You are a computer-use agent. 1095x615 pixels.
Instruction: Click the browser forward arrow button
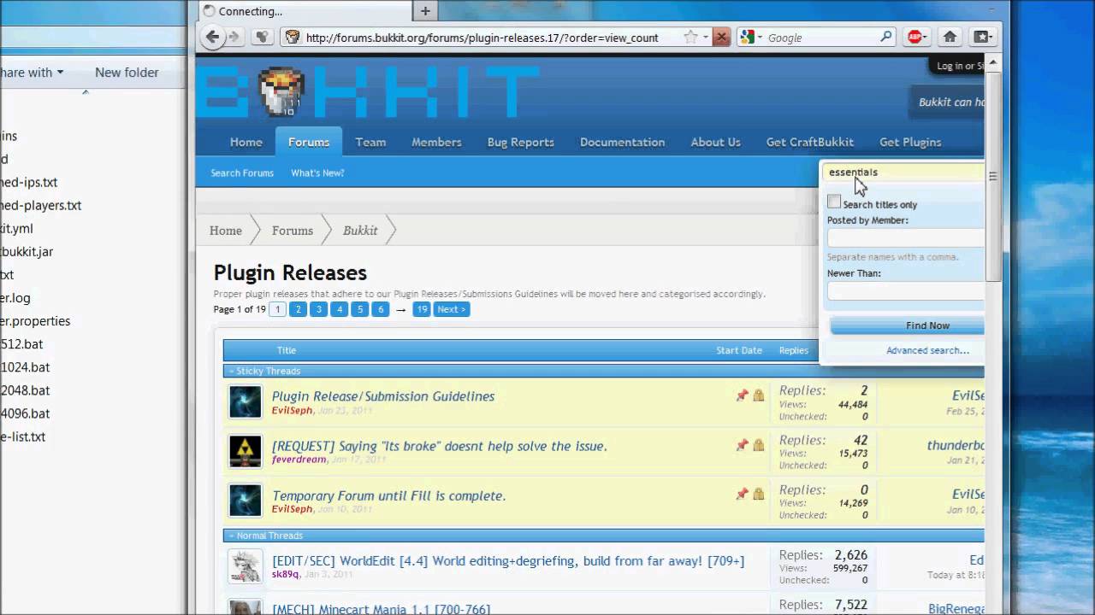click(234, 37)
